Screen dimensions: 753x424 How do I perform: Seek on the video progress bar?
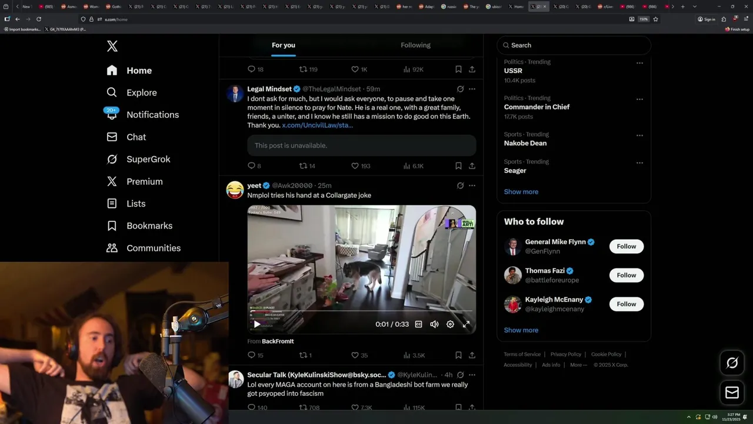click(361, 311)
